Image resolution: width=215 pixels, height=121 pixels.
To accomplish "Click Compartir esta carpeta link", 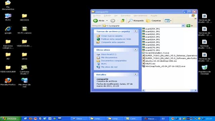I will [113, 42].
